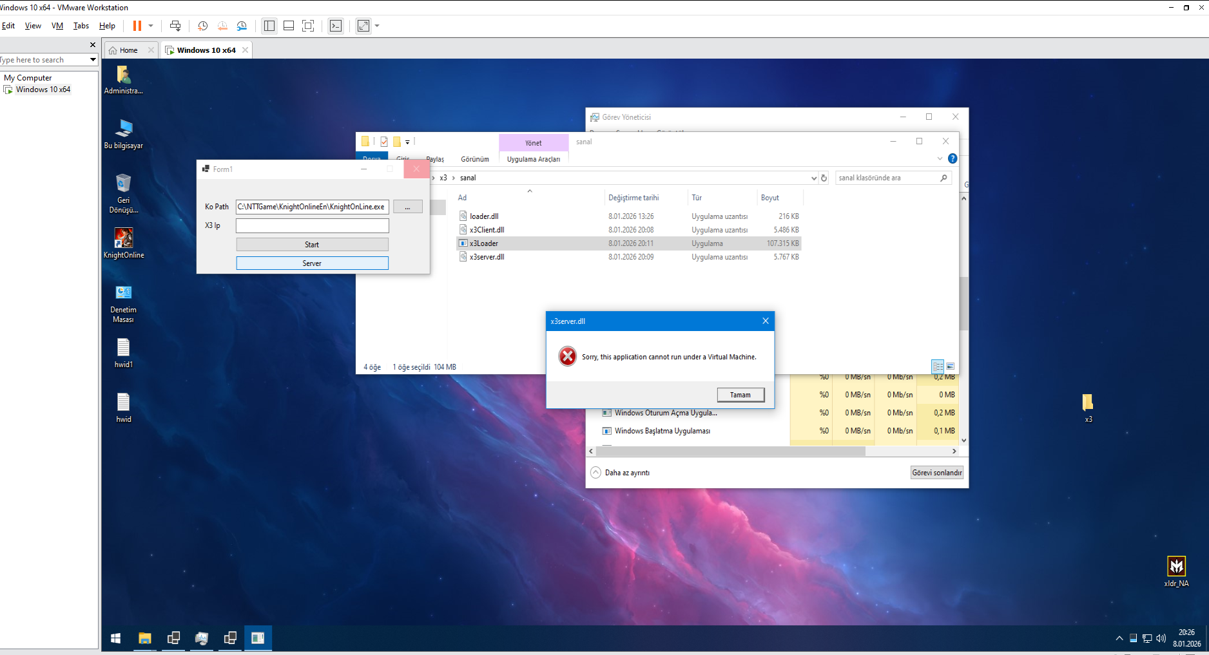
Task: Open the snapshot manager wrench-clock icon
Action: click(x=242, y=26)
